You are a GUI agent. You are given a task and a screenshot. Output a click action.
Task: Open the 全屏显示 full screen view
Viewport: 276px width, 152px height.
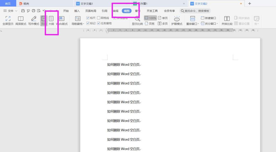point(8,21)
